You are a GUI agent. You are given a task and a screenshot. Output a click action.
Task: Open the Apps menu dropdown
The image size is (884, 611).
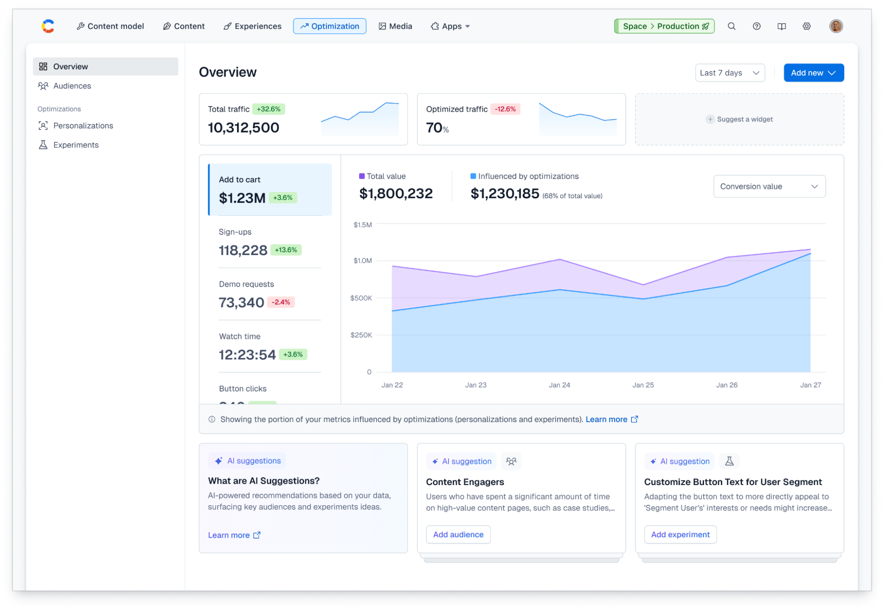(450, 26)
